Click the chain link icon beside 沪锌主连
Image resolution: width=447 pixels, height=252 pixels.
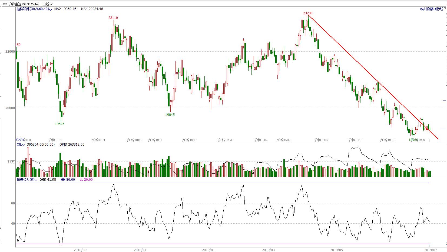[x=5, y=4]
